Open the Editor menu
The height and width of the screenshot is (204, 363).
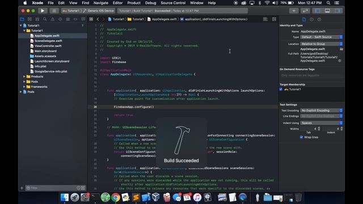point(117,3)
